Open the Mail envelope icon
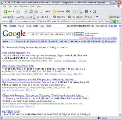Screen dimensions: 122x120 (74, 12)
